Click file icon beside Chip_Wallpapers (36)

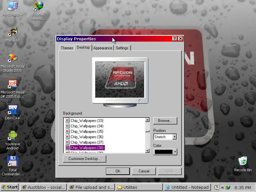pos(68,137)
